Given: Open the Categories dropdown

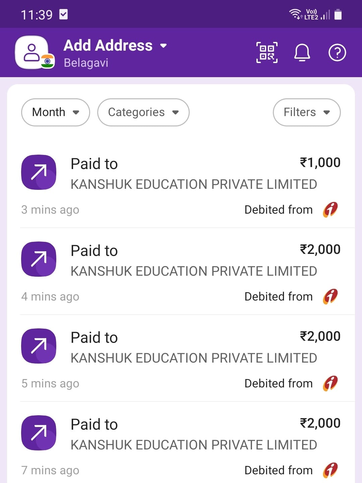Looking at the screenshot, I should pyautogui.click(x=143, y=112).
